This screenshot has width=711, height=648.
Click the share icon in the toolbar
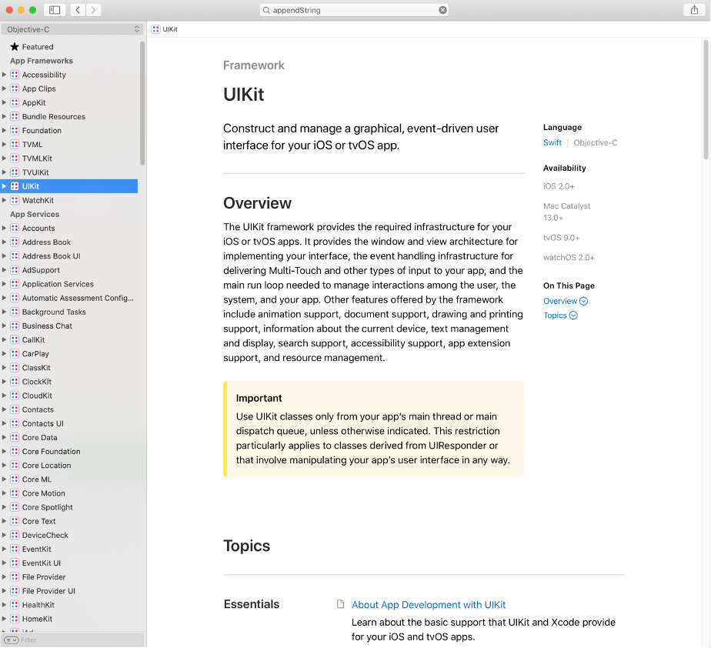tap(694, 10)
